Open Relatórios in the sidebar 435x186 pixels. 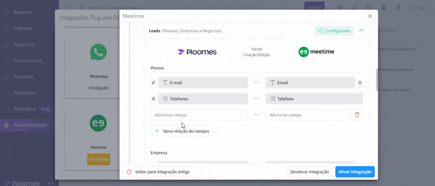tap(24, 93)
